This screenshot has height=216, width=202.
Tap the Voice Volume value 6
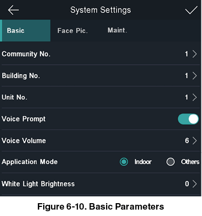coord(187,141)
